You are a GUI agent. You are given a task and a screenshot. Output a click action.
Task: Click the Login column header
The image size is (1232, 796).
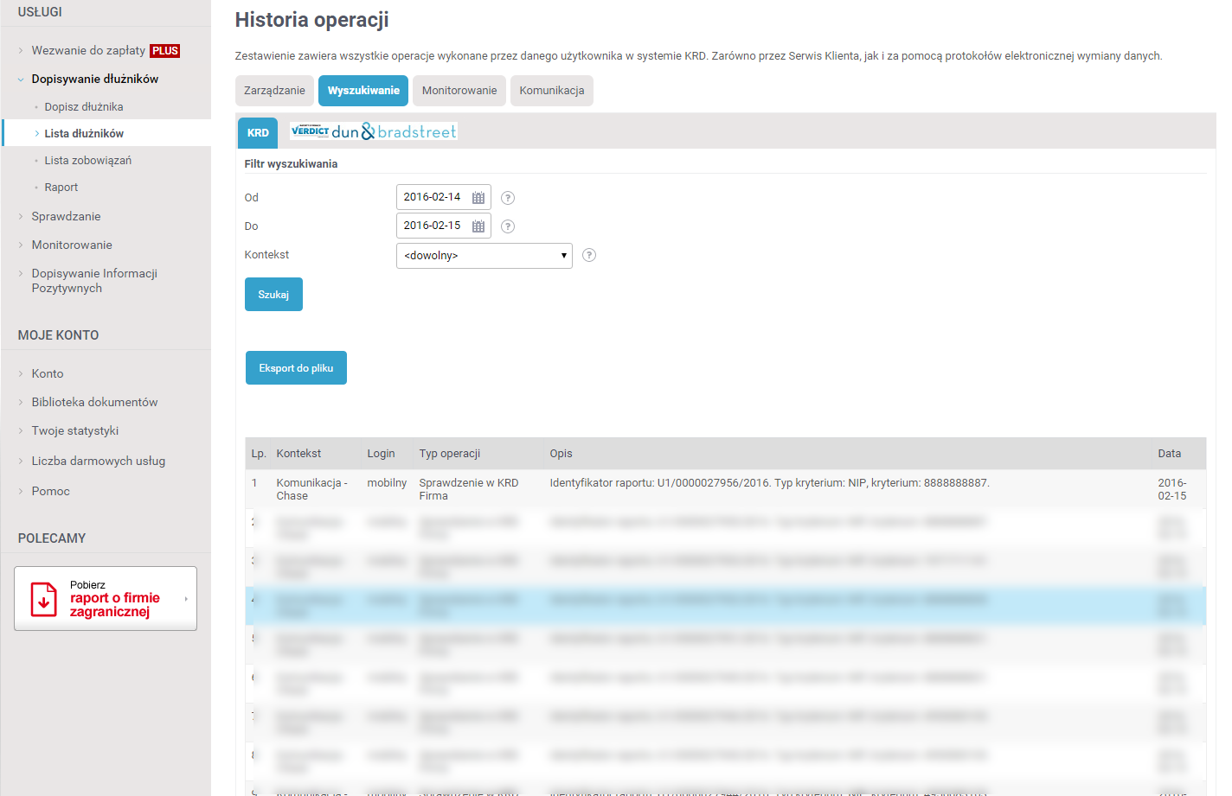pos(381,454)
